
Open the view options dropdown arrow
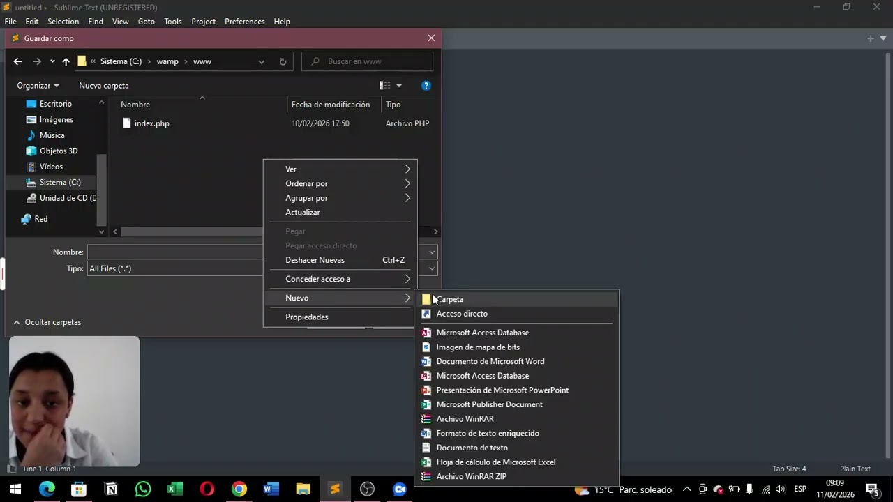[399, 86]
